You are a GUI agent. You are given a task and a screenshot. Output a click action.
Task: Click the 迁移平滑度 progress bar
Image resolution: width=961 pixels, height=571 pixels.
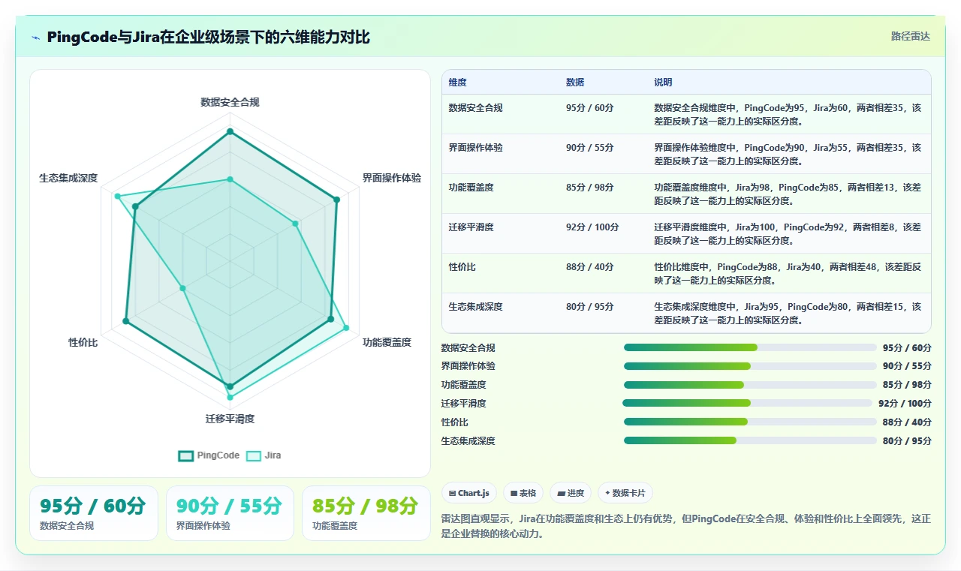click(747, 403)
